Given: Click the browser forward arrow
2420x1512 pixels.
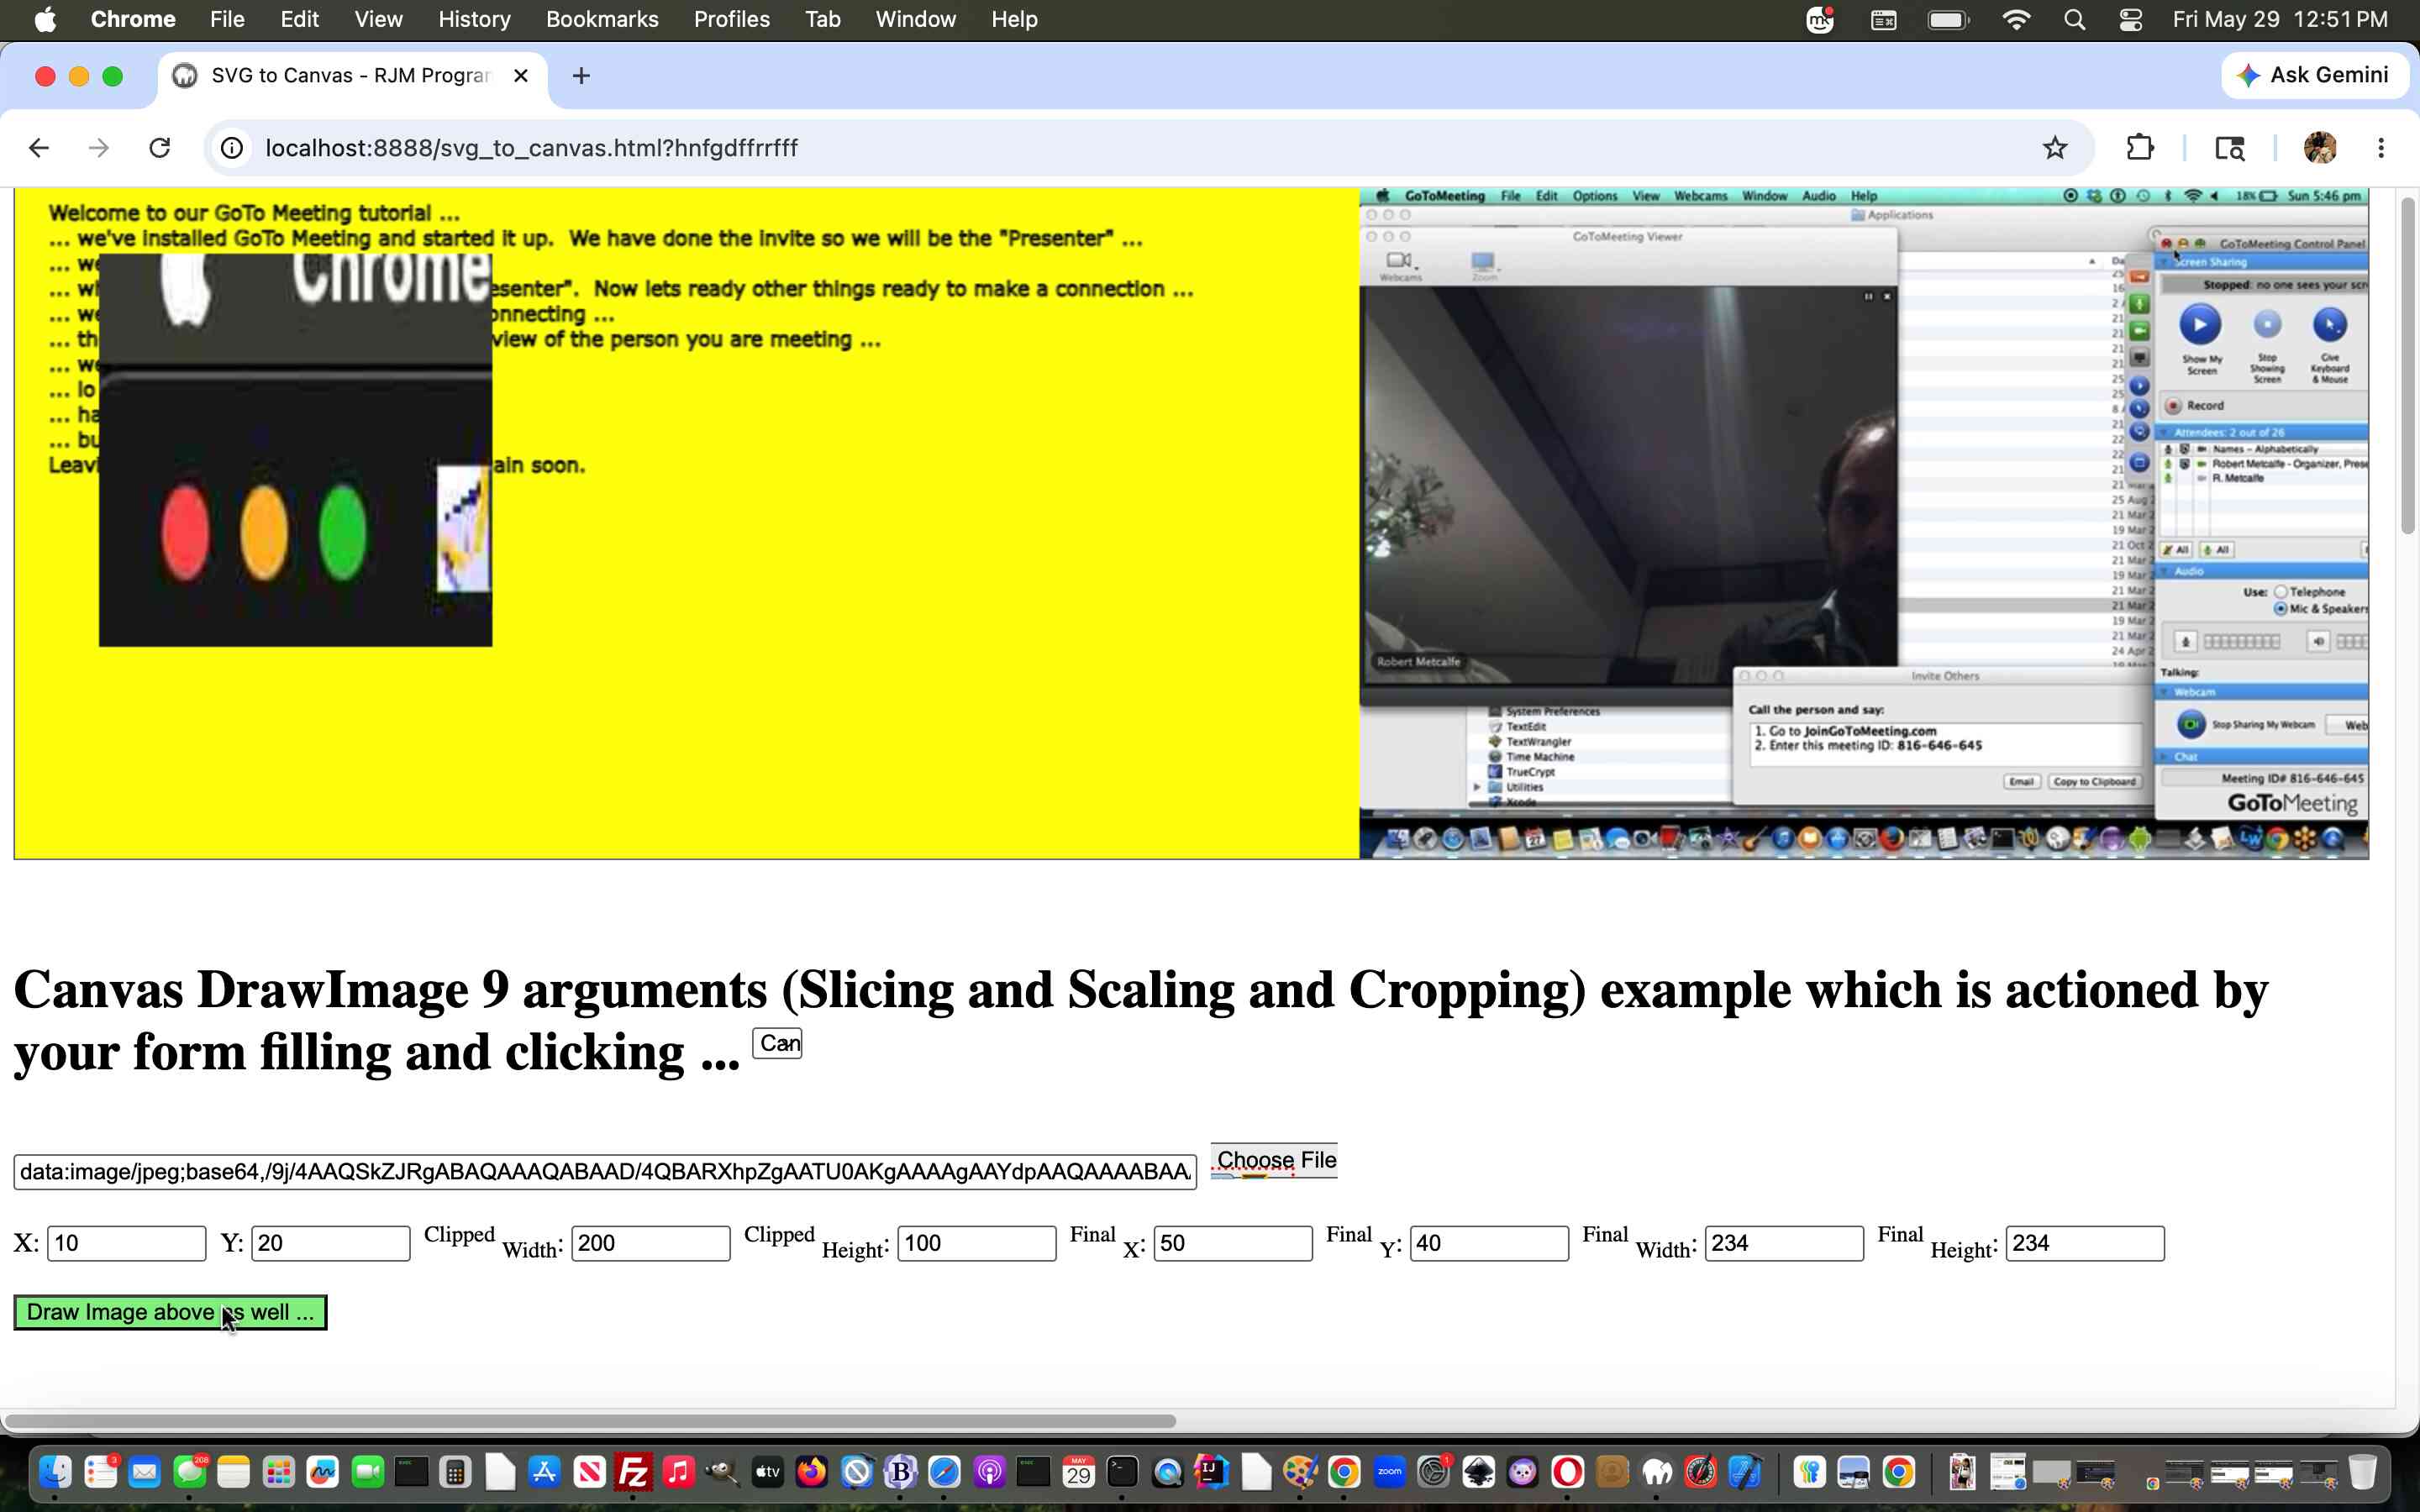Looking at the screenshot, I should click(98, 148).
